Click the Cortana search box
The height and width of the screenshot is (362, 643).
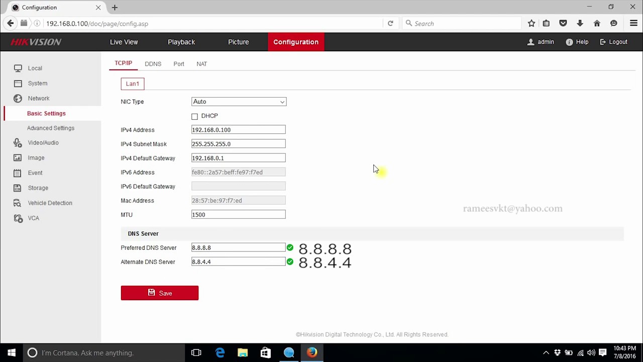click(x=104, y=353)
